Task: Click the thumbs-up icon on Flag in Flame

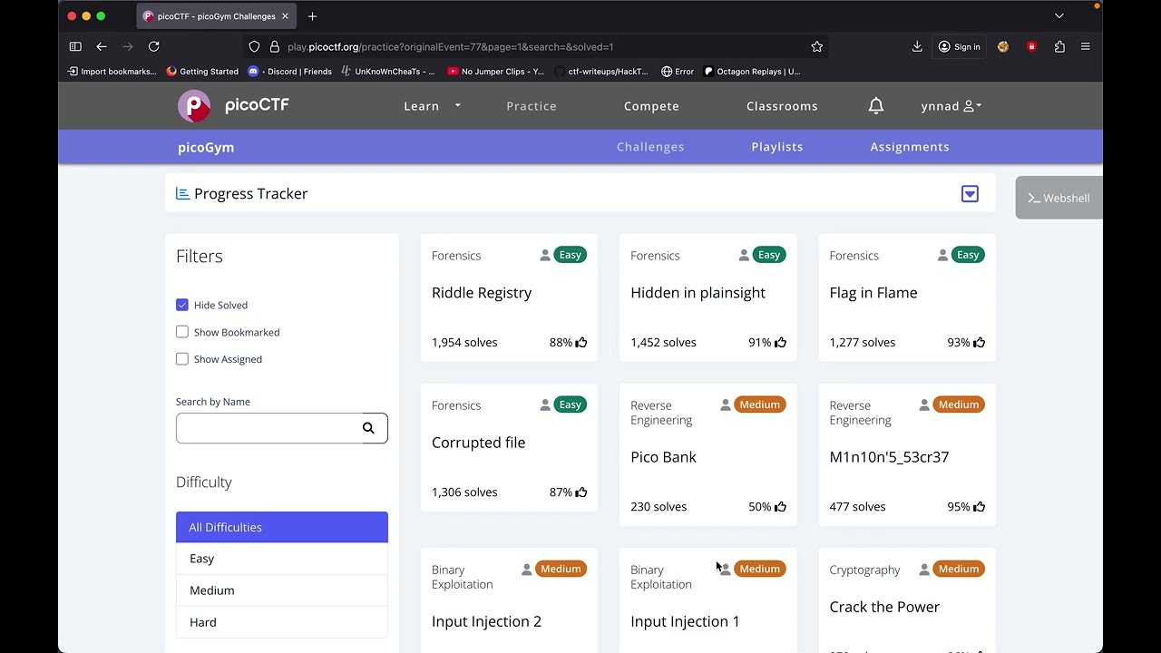Action: coord(979,342)
